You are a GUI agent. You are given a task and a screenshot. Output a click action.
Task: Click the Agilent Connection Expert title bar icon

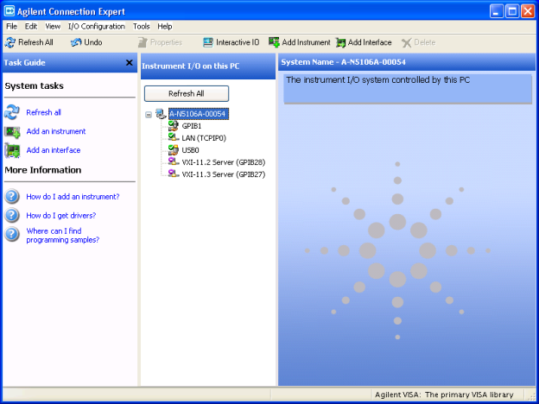point(10,11)
